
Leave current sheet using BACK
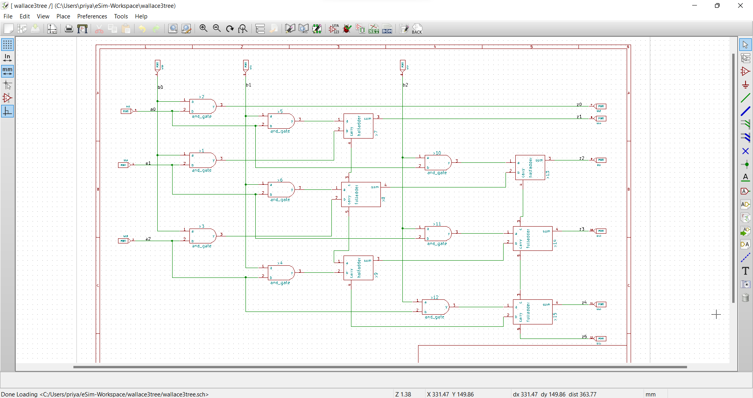point(417,29)
